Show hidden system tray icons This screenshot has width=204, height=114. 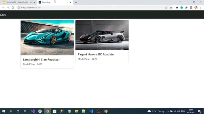tap(168, 111)
